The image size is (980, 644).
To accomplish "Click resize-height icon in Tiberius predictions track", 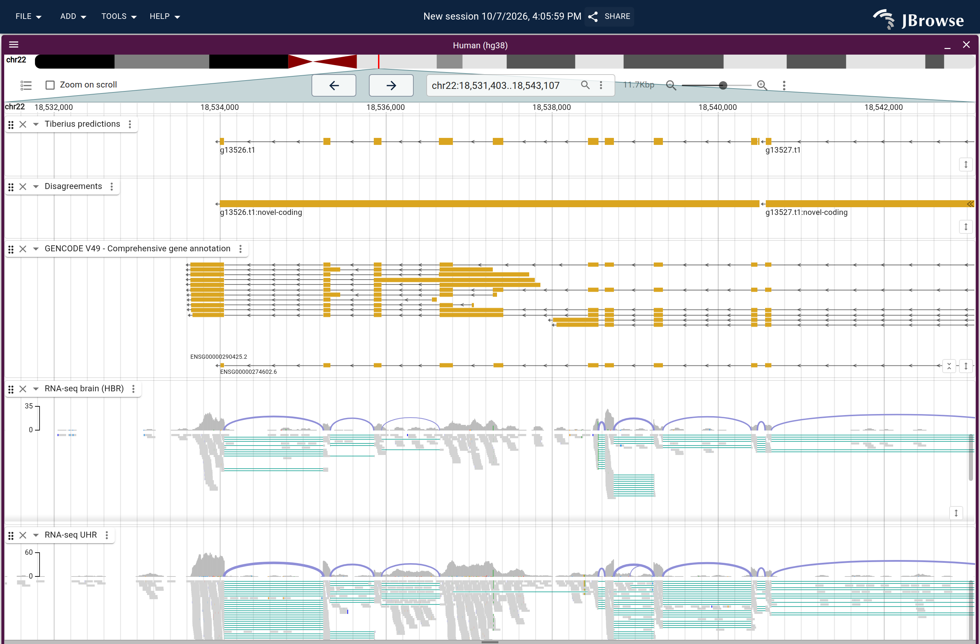I will [966, 164].
